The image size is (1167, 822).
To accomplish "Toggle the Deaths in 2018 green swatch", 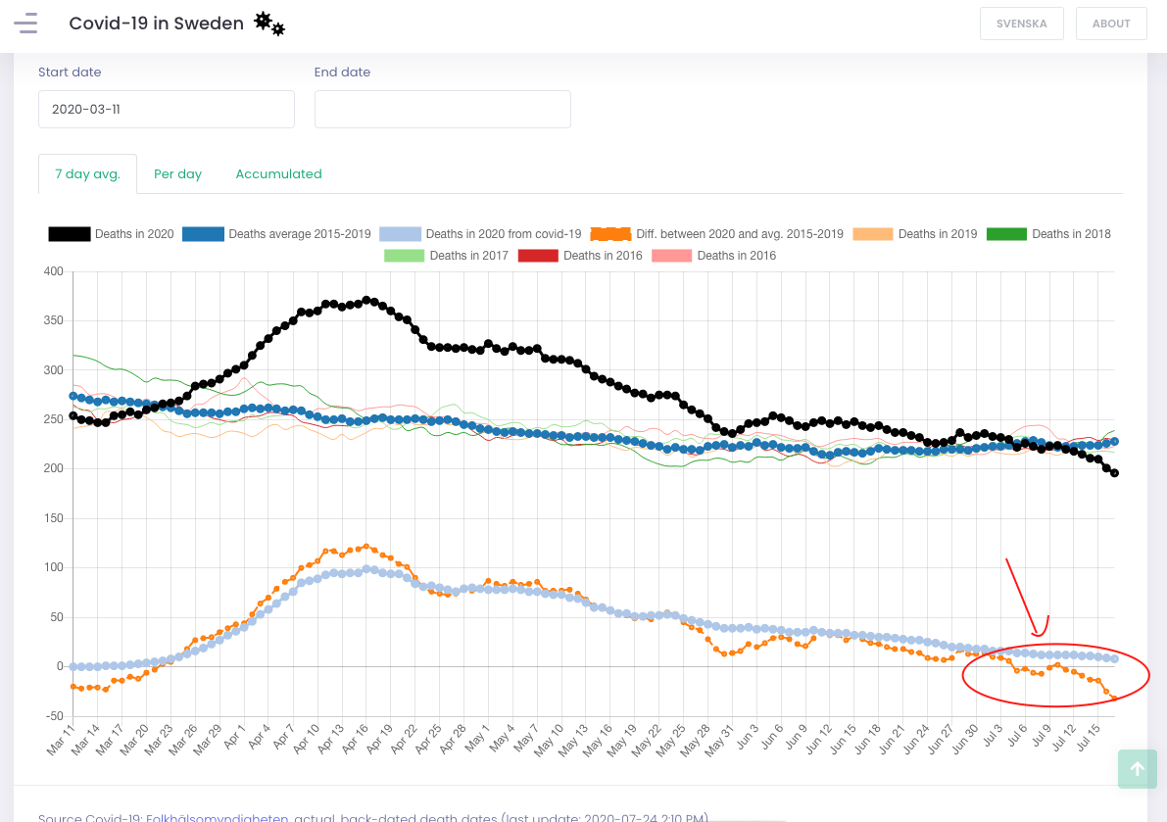I will click(x=1007, y=234).
